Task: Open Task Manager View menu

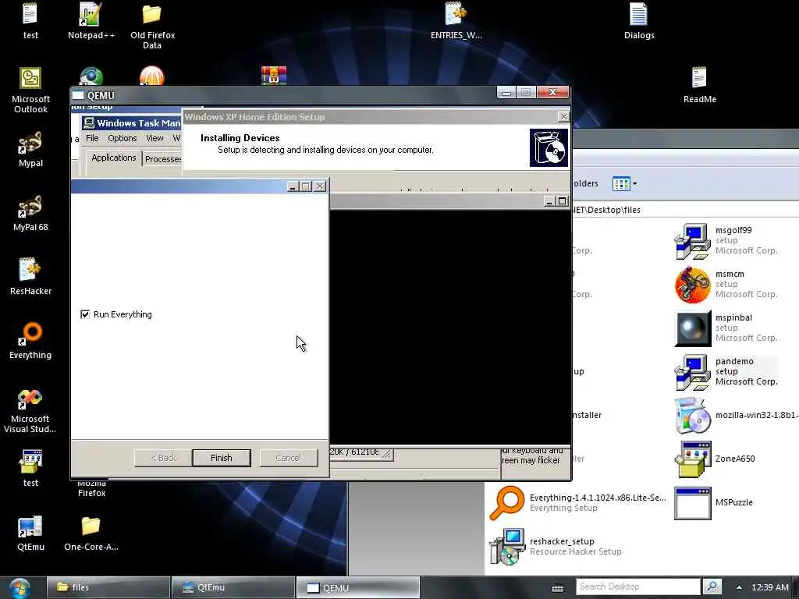Action: point(154,138)
